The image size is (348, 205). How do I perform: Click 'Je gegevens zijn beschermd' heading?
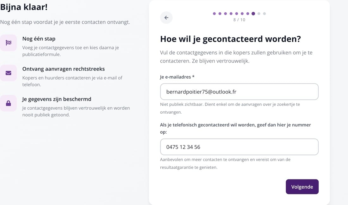click(x=57, y=99)
